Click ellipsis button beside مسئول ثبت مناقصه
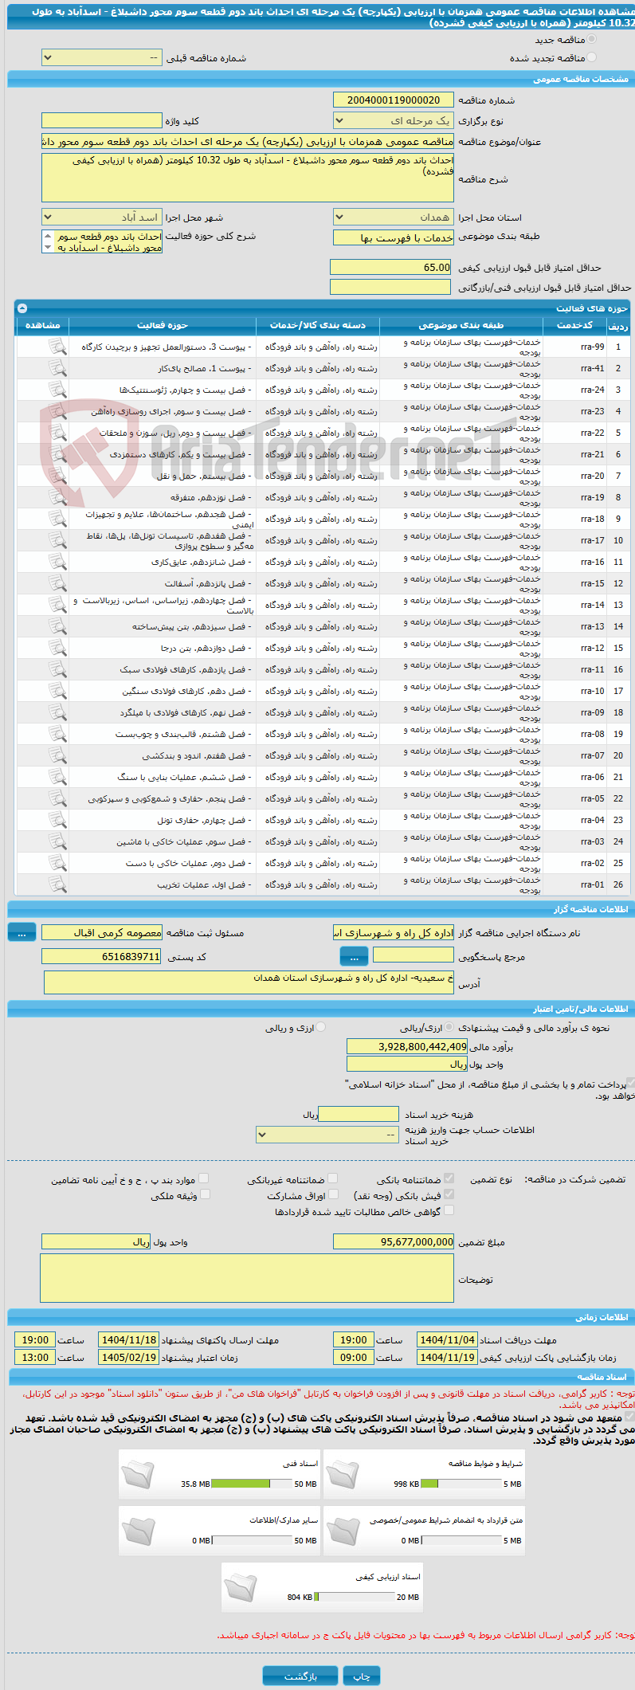The image size is (635, 1690). 22,932
